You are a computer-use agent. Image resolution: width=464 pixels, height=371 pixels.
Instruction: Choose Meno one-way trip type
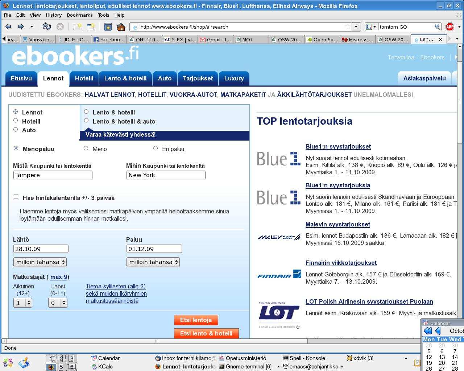[x=86, y=148]
